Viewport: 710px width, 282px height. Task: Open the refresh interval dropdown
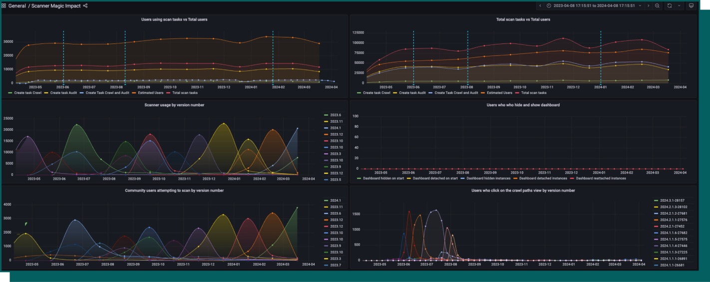point(679,5)
